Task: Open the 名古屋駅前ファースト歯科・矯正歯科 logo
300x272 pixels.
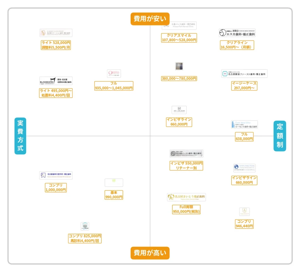Action: tap(244, 74)
